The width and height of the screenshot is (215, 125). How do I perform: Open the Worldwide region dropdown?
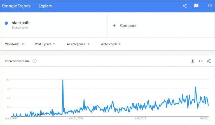pos(14,44)
